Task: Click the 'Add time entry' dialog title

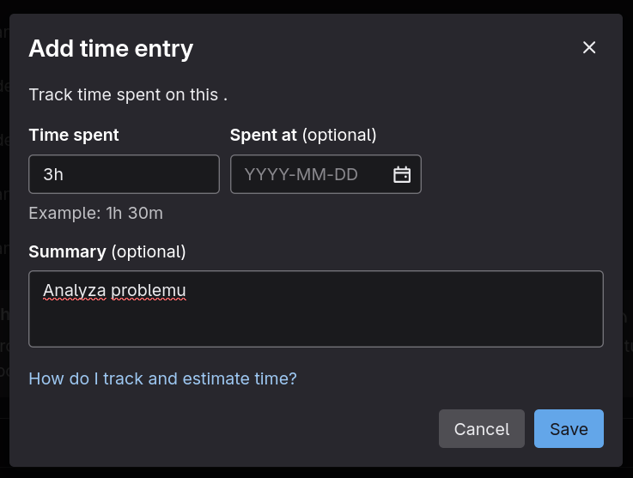Action: [x=111, y=48]
